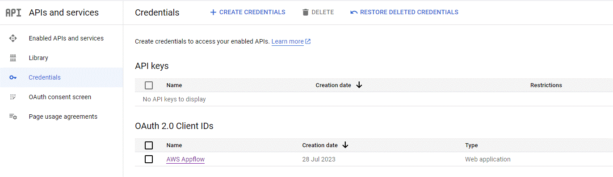The height and width of the screenshot is (177, 613).
Task: Click OAuth table Creation date header
Action: point(320,145)
